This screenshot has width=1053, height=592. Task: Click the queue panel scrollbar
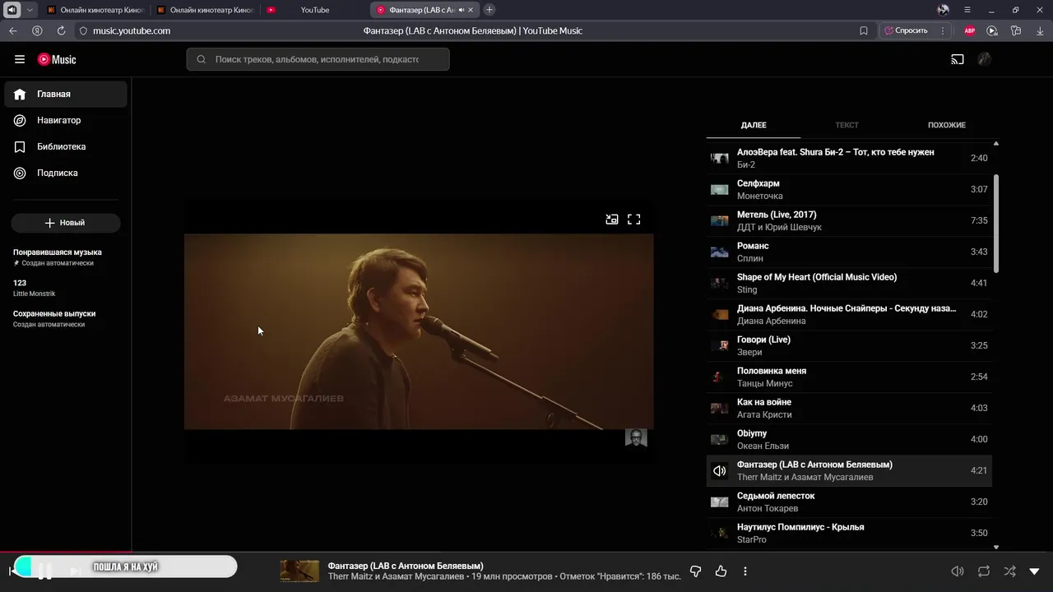click(x=996, y=224)
